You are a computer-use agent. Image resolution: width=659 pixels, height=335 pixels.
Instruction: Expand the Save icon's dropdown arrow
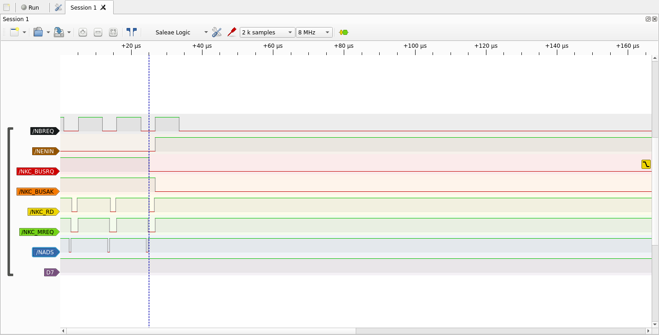(69, 32)
